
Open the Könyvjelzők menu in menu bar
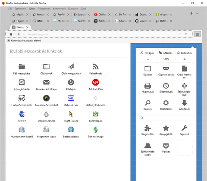(59, 9)
